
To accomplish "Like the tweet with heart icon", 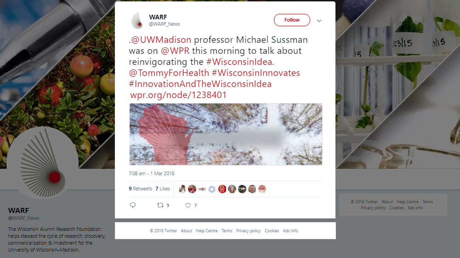I will pyautogui.click(x=188, y=206).
